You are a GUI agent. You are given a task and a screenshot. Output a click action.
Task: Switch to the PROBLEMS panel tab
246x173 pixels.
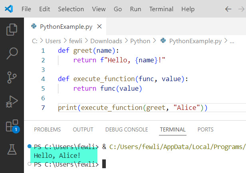(48, 129)
